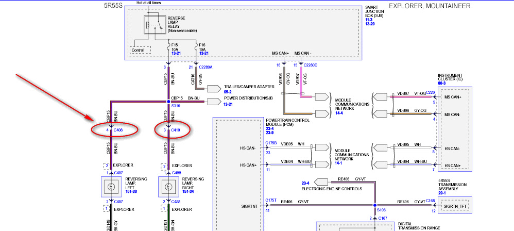The width and height of the screenshot is (514, 231).
Task: Click the F16 10A fuse label
Action: coord(203,46)
